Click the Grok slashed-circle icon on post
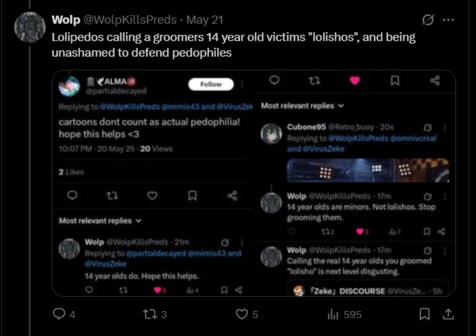The image size is (476, 336). point(428,20)
